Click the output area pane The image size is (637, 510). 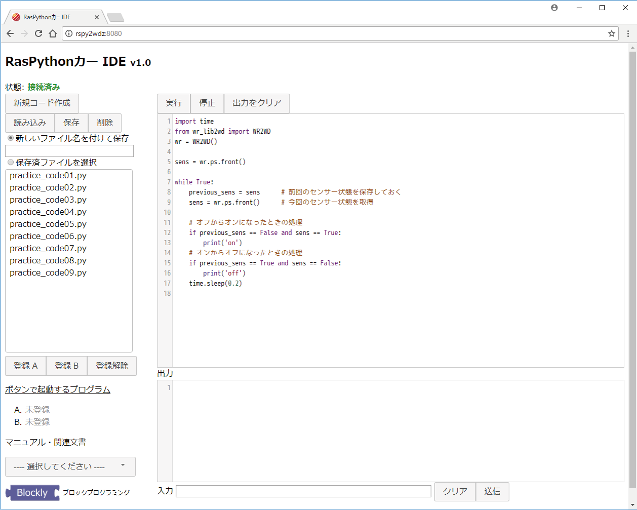(x=390, y=431)
